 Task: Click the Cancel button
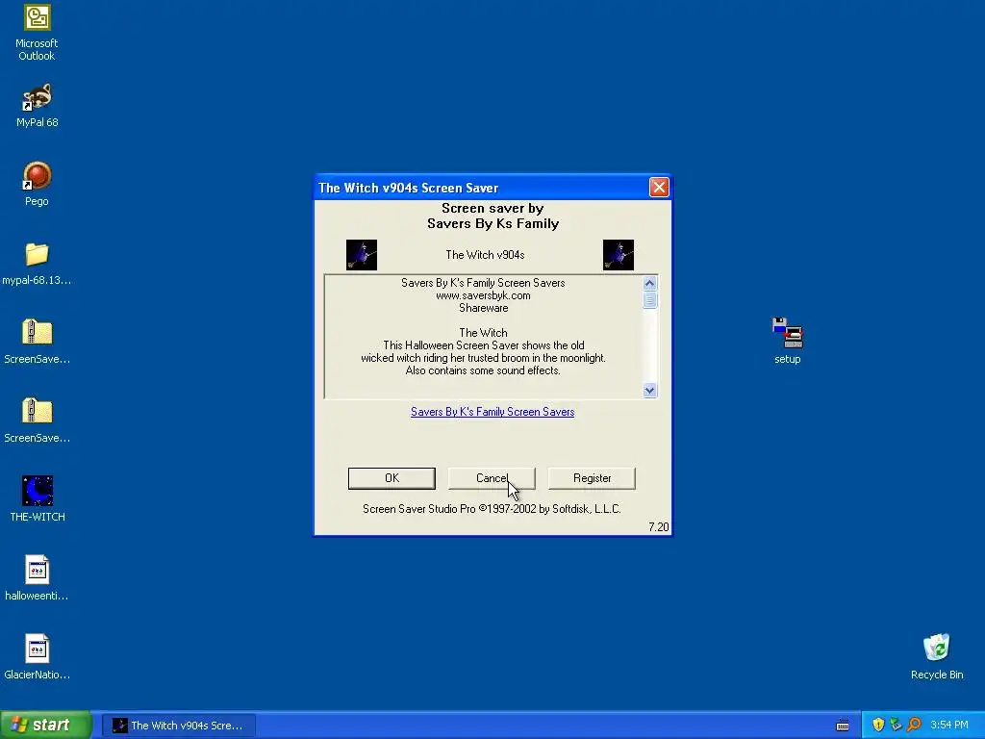pos(492,478)
